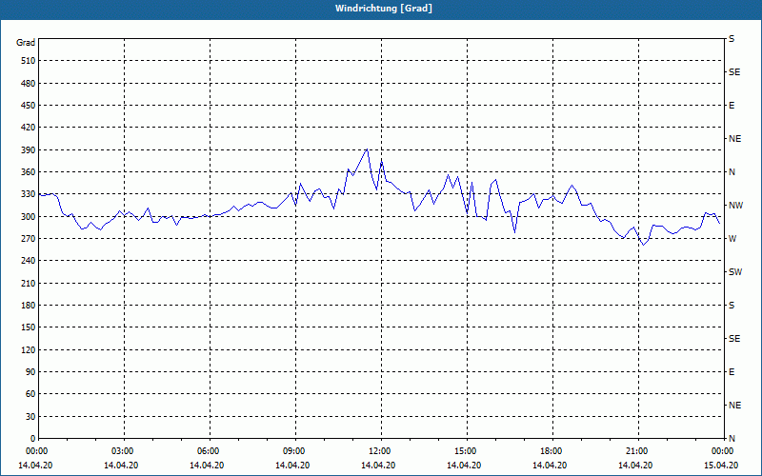The height and width of the screenshot is (476, 762).
Task: Select the 0 y-axis value
Action: tap(32, 439)
